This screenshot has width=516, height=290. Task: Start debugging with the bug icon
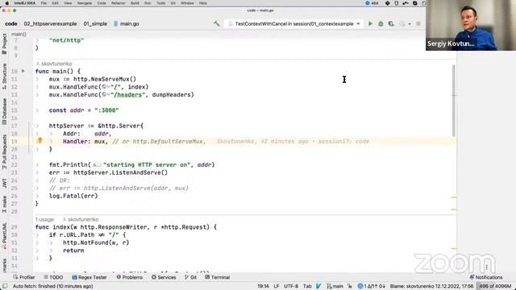point(381,23)
